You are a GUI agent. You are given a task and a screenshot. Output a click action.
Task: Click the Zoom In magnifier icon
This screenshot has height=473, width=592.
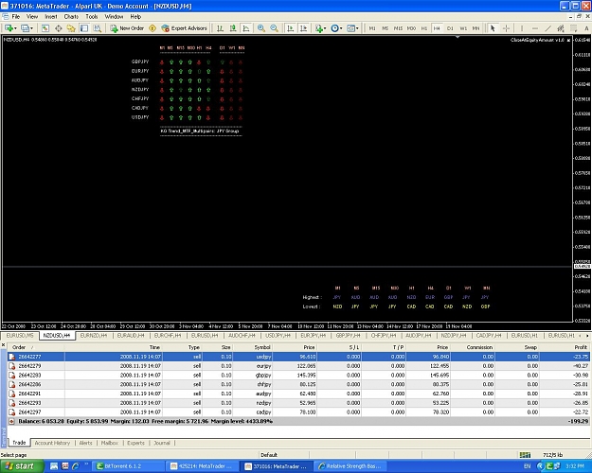point(260,28)
